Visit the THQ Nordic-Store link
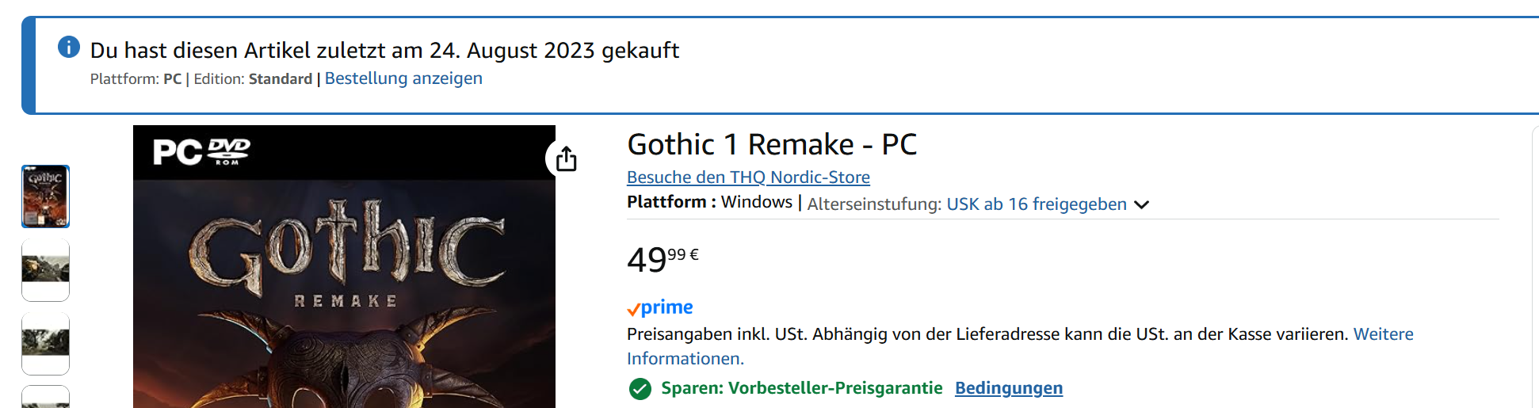Screen dimensions: 1539x408 pyautogui.click(x=748, y=177)
